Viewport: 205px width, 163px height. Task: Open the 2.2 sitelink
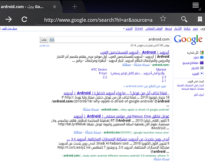pos(105,77)
